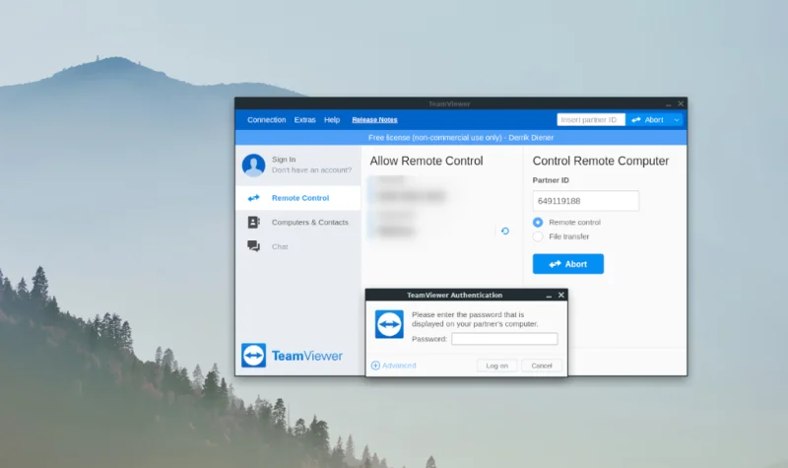Image resolution: width=788 pixels, height=468 pixels.
Task: Click the Log on button
Action: (497, 366)
